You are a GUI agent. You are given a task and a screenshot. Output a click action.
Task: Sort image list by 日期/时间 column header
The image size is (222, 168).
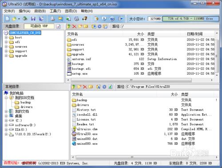[x=194, y=34]
